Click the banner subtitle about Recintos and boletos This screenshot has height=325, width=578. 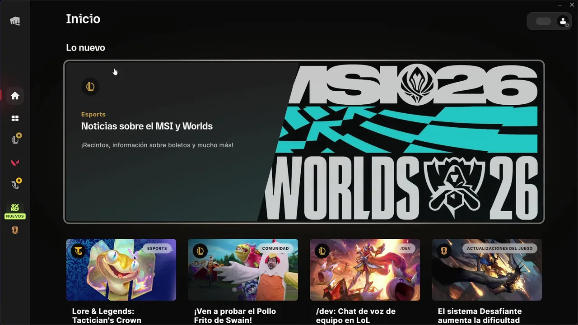[157, 145]
